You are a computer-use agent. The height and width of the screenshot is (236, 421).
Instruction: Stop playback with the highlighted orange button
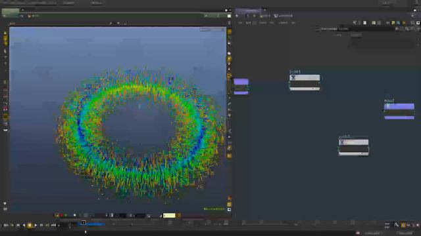click(30, 226)
